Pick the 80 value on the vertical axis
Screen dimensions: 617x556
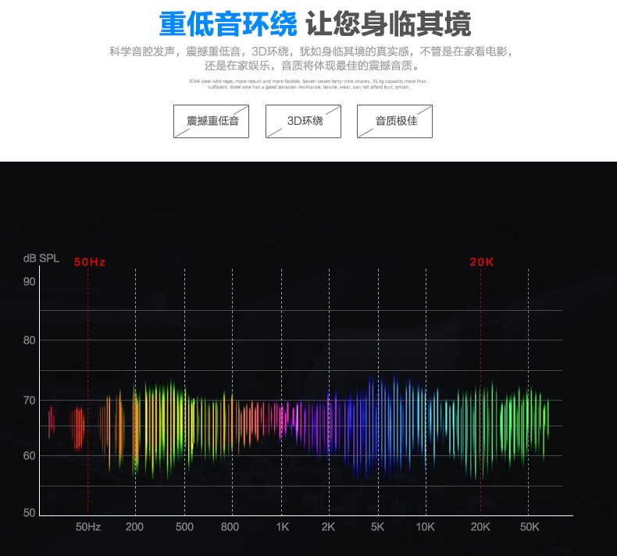tap(29, 340)
